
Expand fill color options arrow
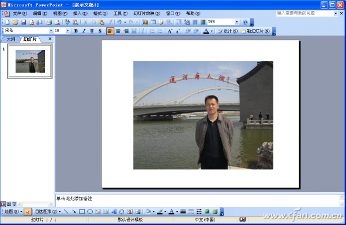coord(153,212)
